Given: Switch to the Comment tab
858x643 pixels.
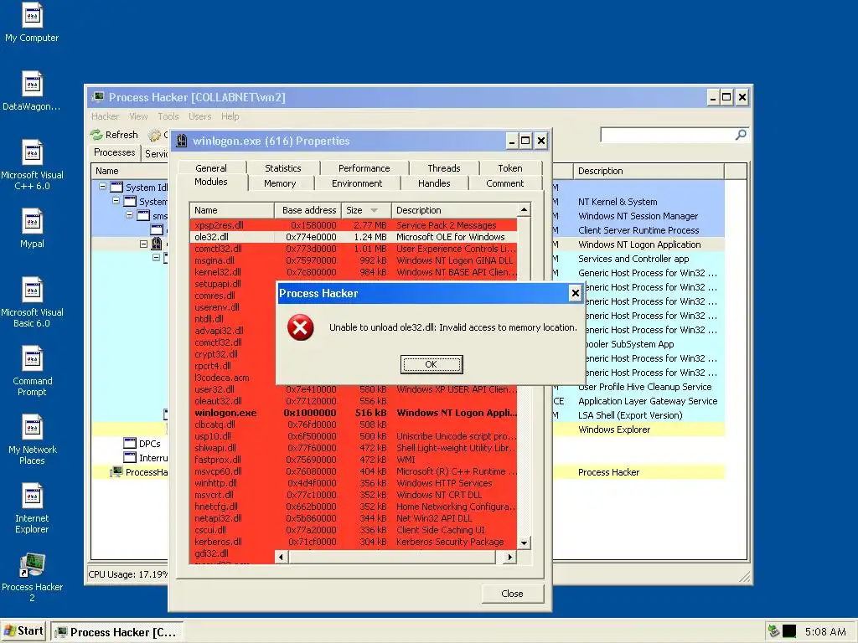Looking at the screenshot, I should (504, 183).
